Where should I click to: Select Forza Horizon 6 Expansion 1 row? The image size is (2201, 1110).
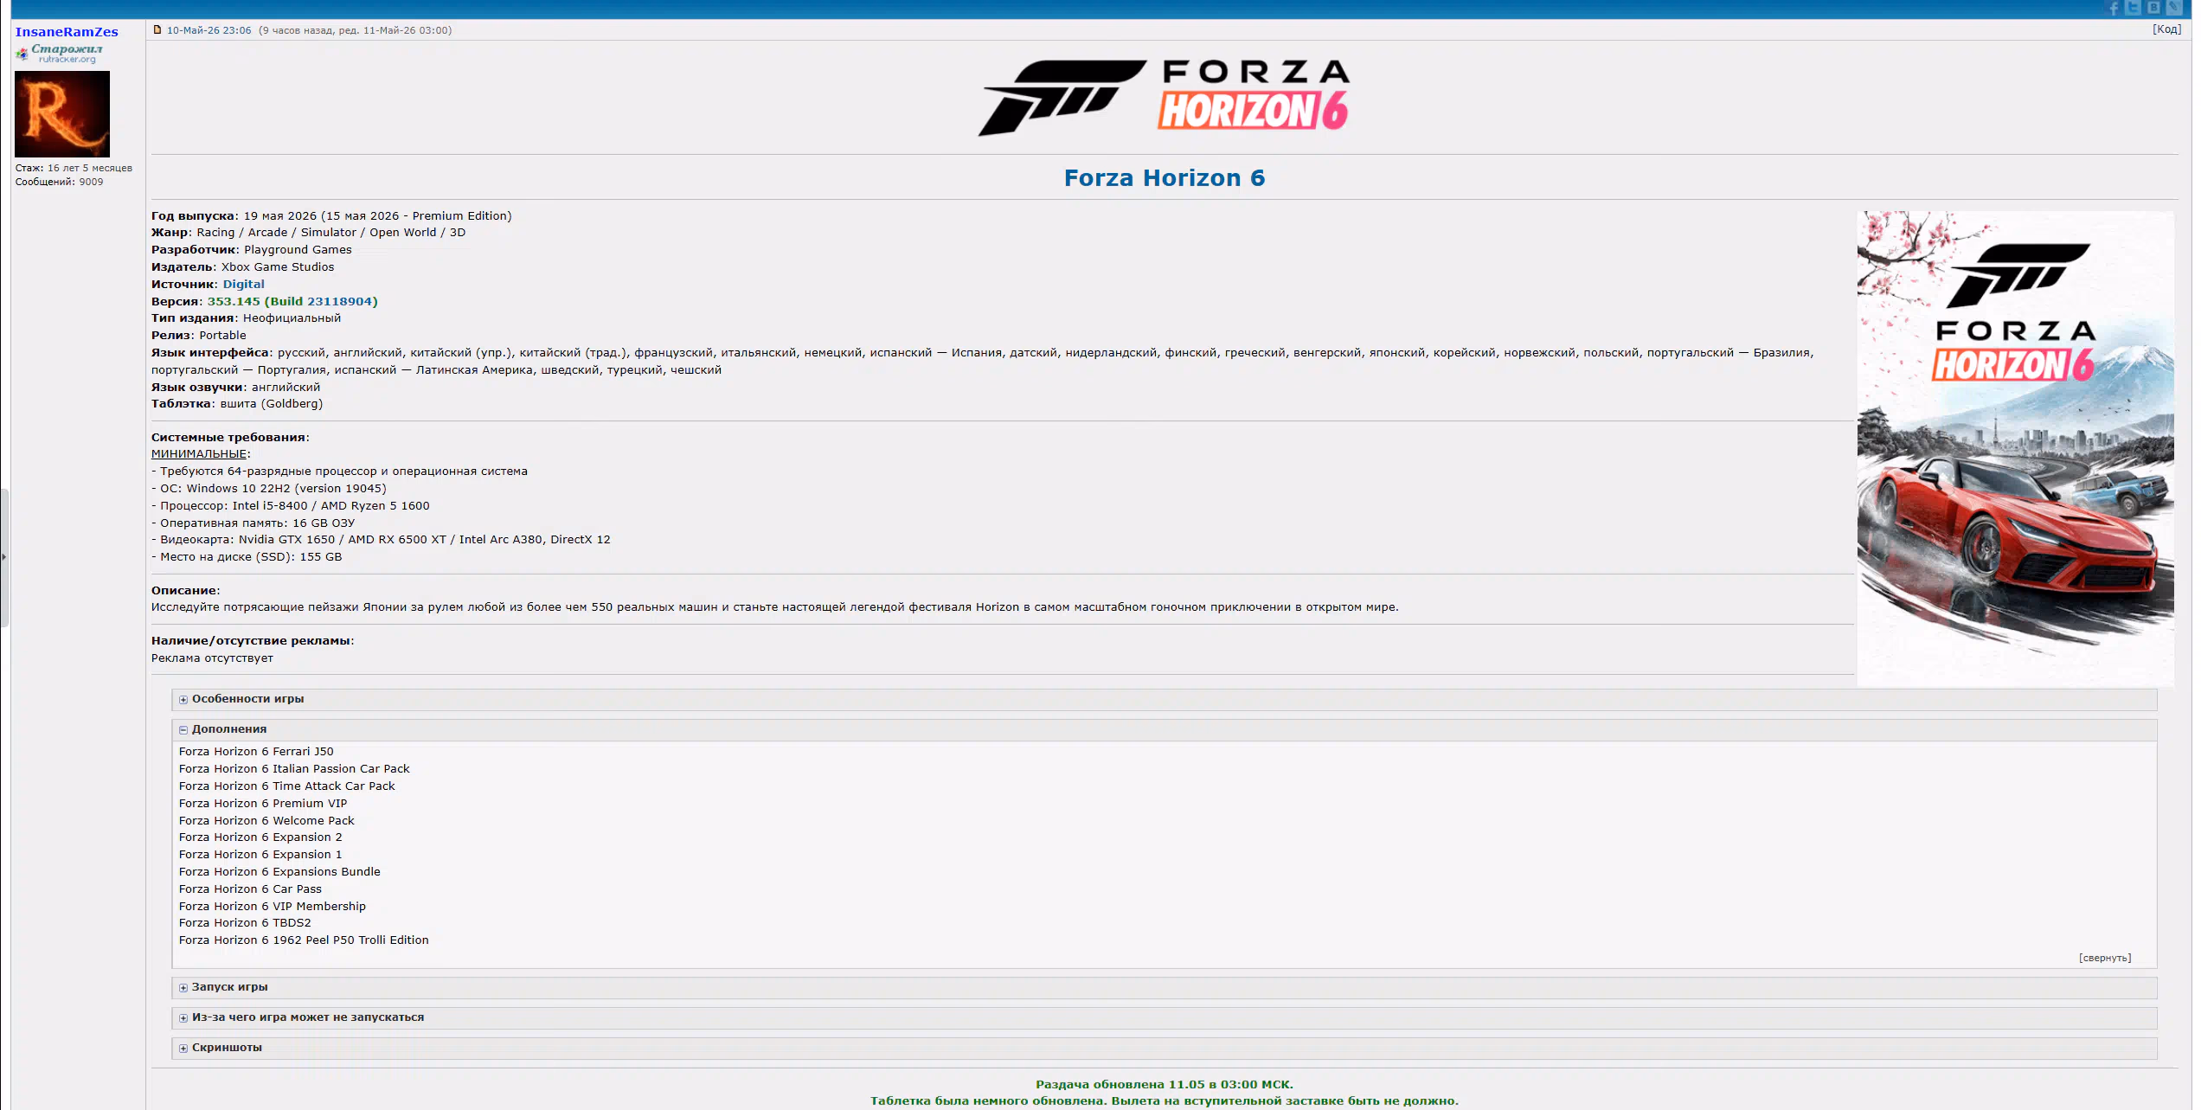[260, 855]
